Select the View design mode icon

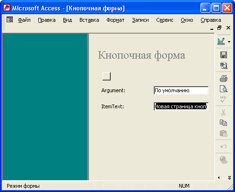[221, 42]
